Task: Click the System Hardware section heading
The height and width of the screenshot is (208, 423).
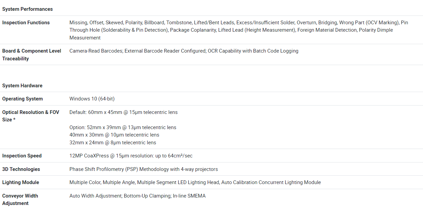Action: pos(22,86)
